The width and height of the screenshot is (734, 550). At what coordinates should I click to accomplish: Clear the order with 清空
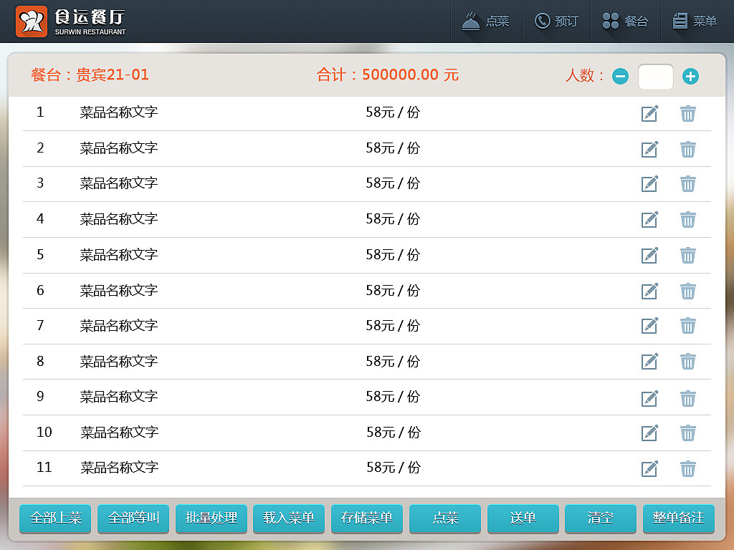pos(601,518)
